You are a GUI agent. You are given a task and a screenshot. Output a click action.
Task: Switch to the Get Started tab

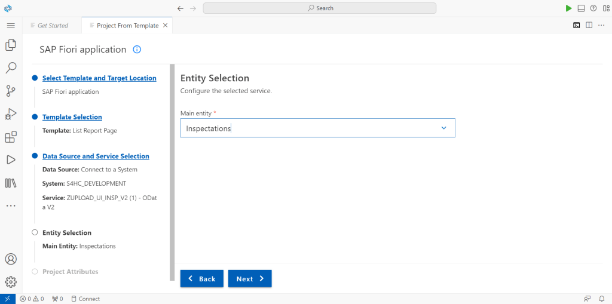tap(53, 26)
